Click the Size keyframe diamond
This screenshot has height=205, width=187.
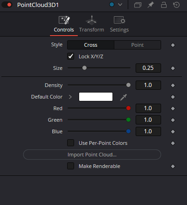point(173,68)
